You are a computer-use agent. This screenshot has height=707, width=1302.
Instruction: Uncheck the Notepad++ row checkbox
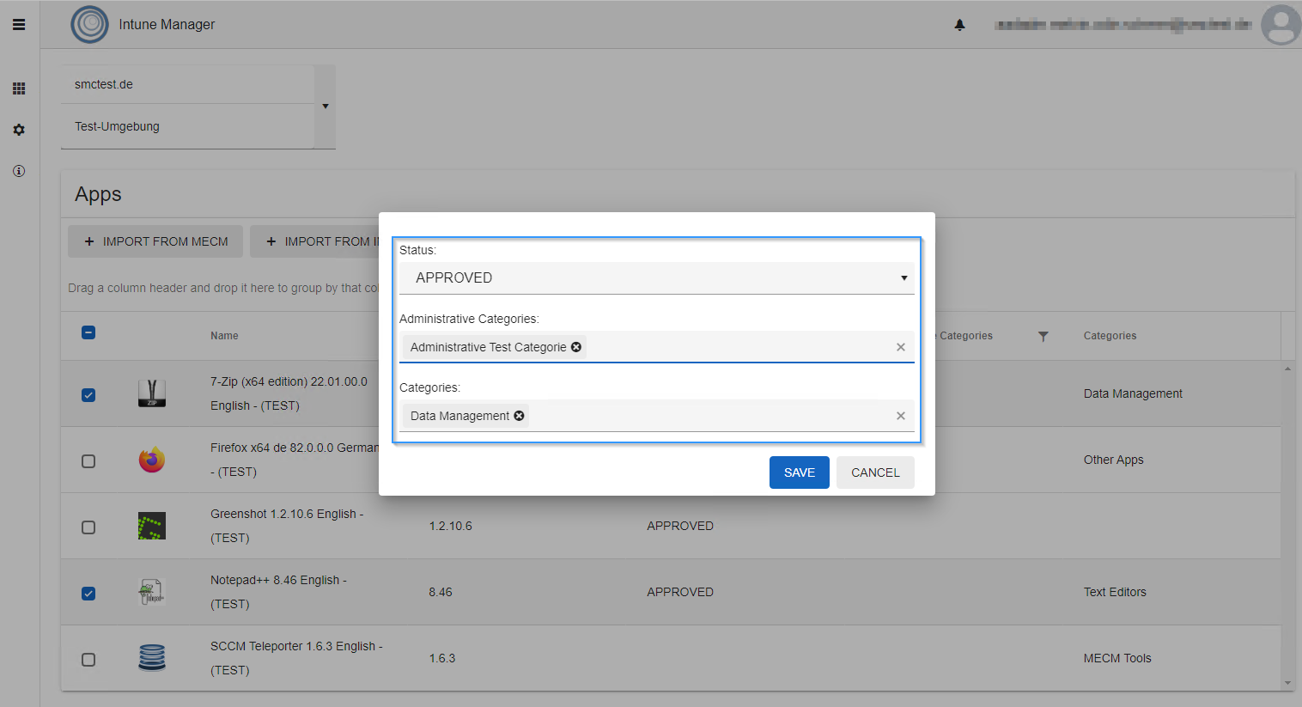pos(88,594)
